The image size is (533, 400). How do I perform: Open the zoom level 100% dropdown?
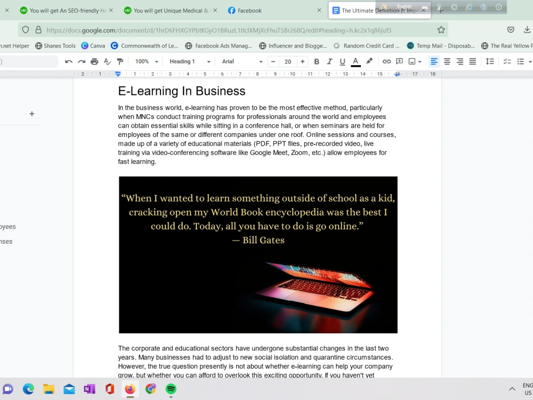point(147,61)
